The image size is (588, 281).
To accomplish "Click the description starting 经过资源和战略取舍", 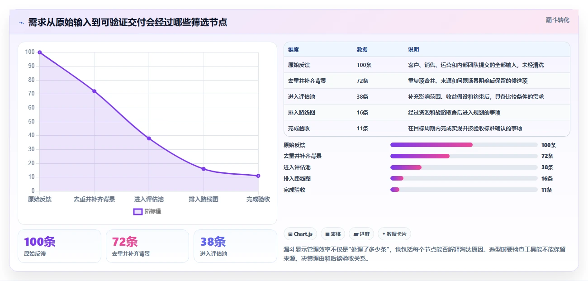I will pyautogui.click(x=454, y=113).
